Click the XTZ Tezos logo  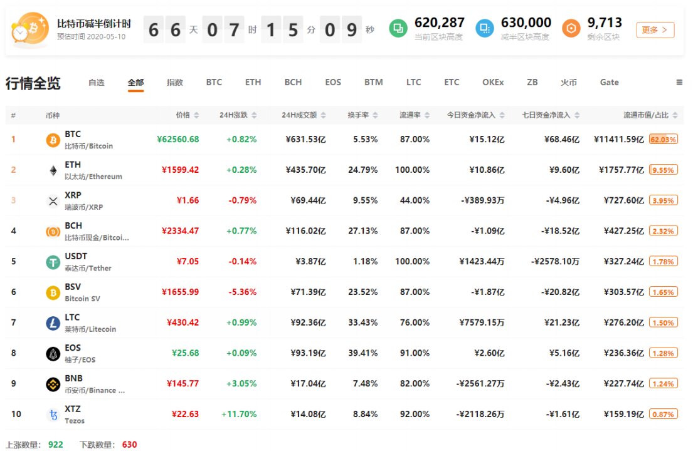[x=53, y=415]
